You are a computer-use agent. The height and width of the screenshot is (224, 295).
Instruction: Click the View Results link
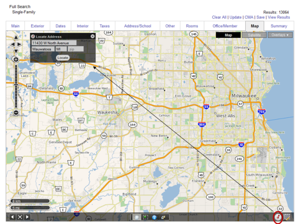(279, 17)
